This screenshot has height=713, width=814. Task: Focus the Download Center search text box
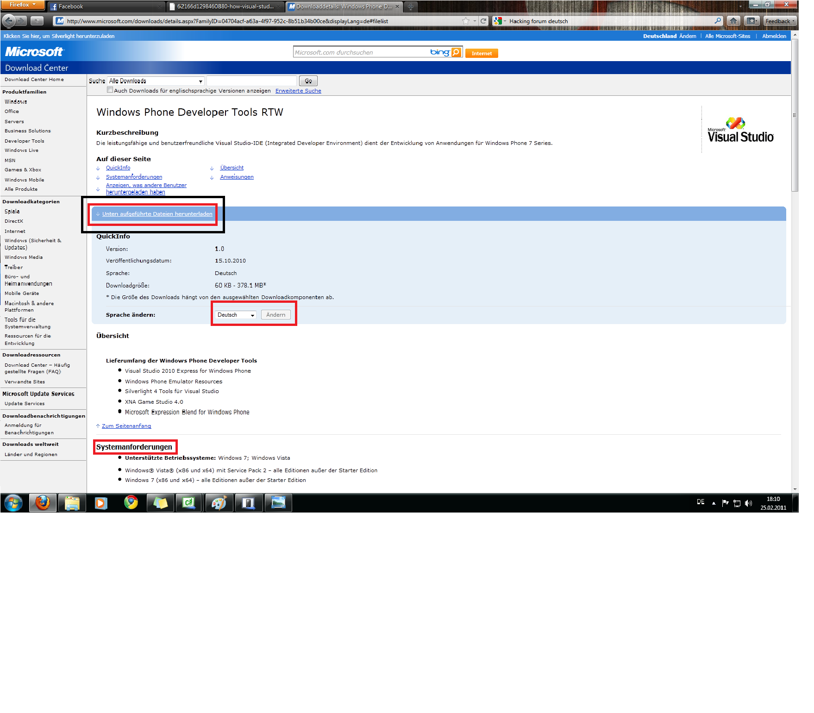251,81
